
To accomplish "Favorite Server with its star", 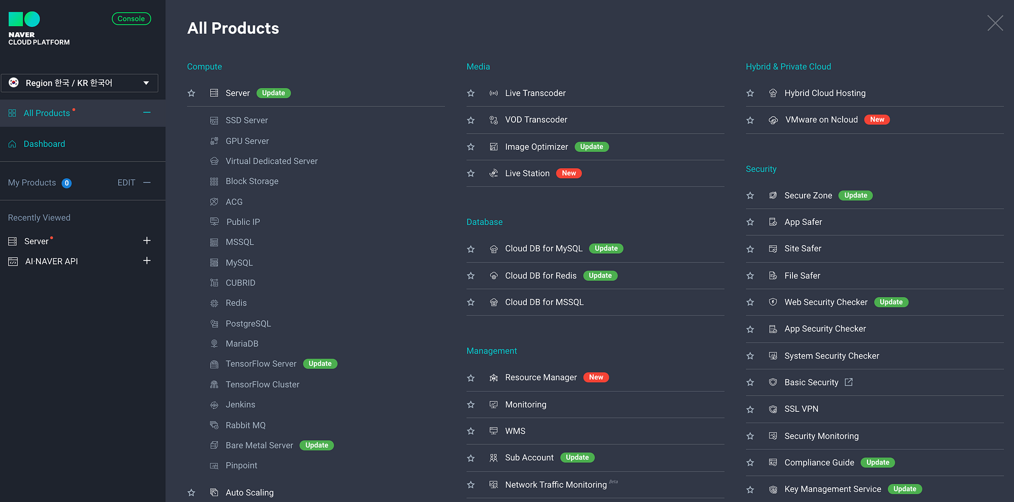I will [x=191, y=93].
